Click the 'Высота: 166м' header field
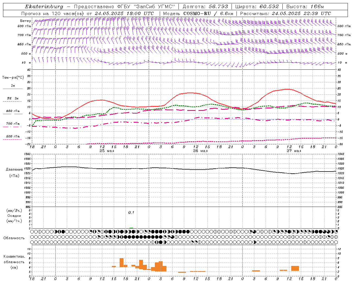 click(x=305, y=7)
